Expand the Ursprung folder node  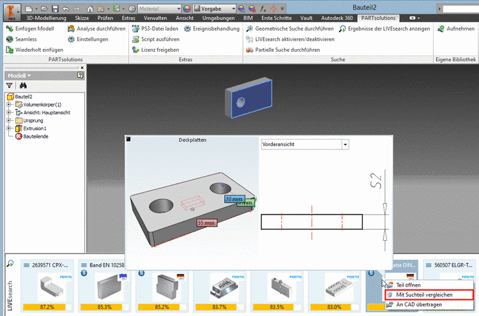pyautogui.click(x=9, y=120)
